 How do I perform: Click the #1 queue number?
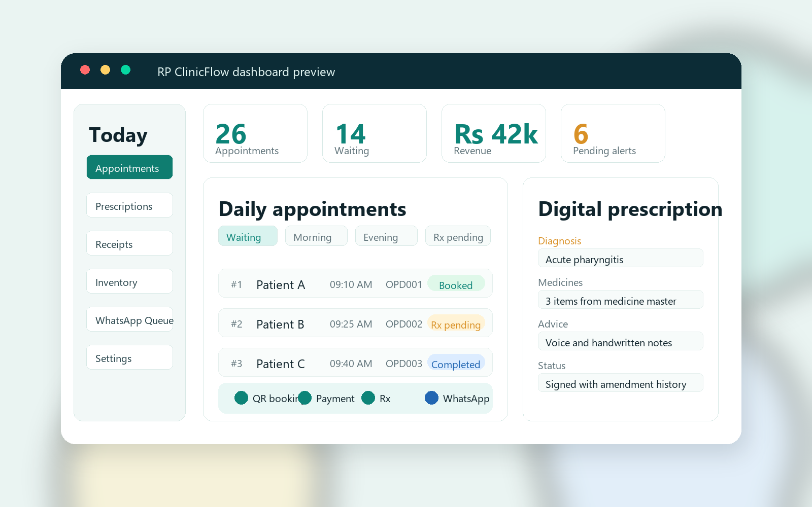(236, 284)
